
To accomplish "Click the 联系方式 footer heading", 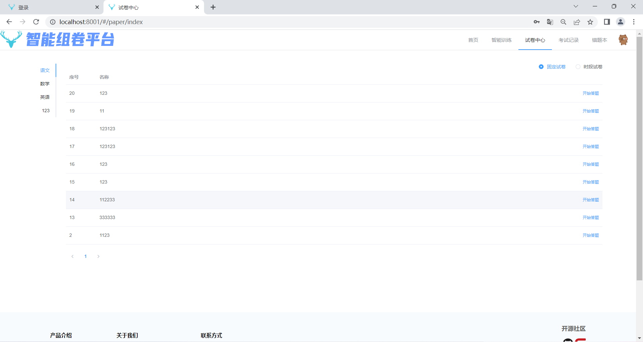I will 211,335.
